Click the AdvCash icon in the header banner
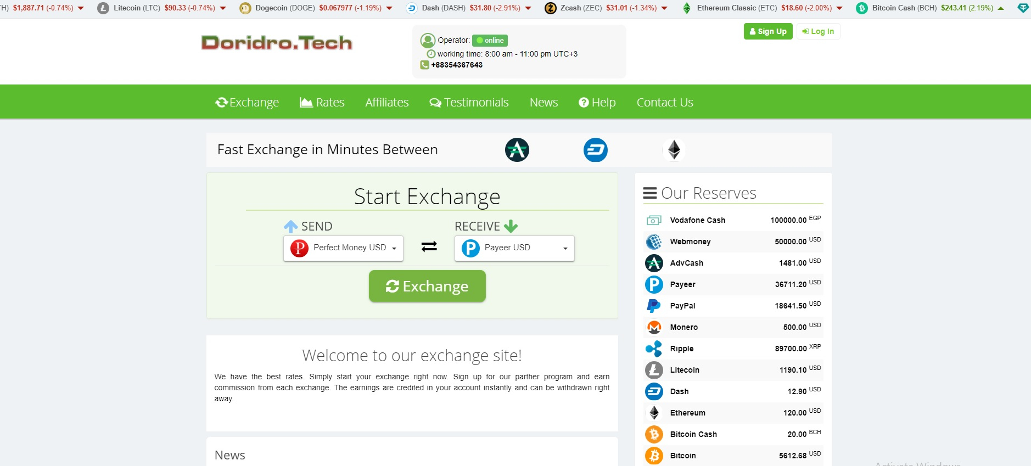The height and width of the screenshot is (466, 1031). (x=517, y=150)
